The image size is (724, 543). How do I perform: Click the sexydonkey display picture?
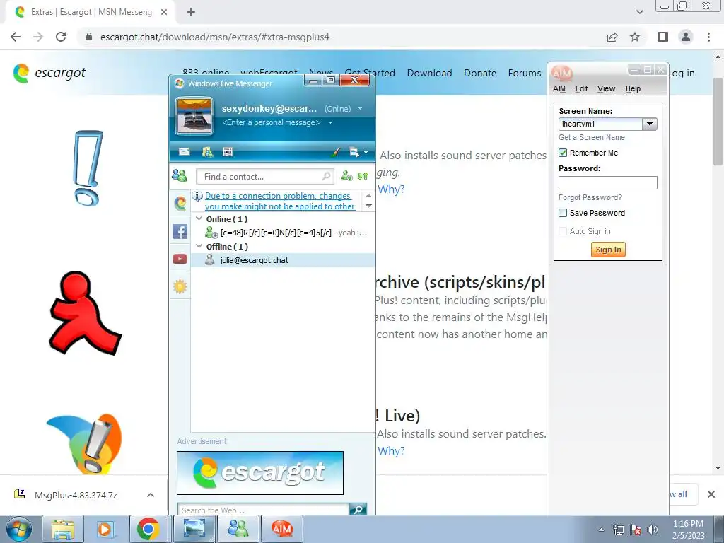pos(194,115)
